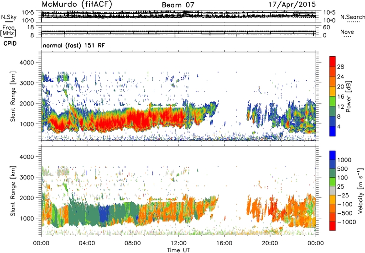This screenshot has width=365, height=253.
Task: Click the McMurdo (fitACF) title text
Action: [77, 5]
